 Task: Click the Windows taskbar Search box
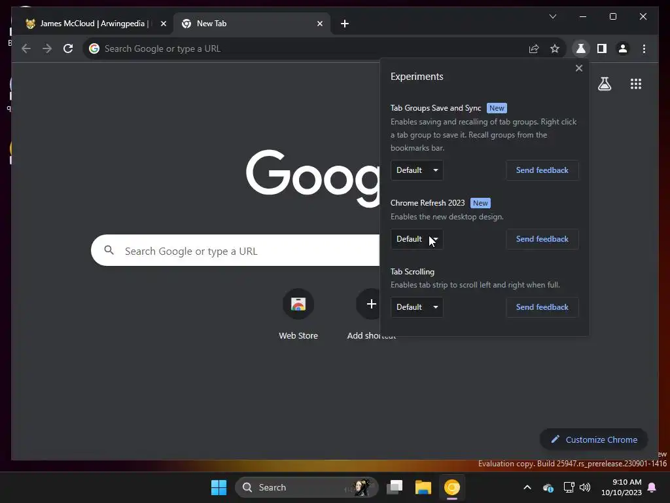[x=306, y=487]
